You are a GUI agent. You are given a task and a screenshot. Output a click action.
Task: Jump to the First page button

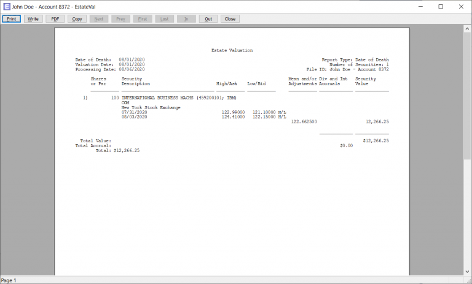click(142, 19)
